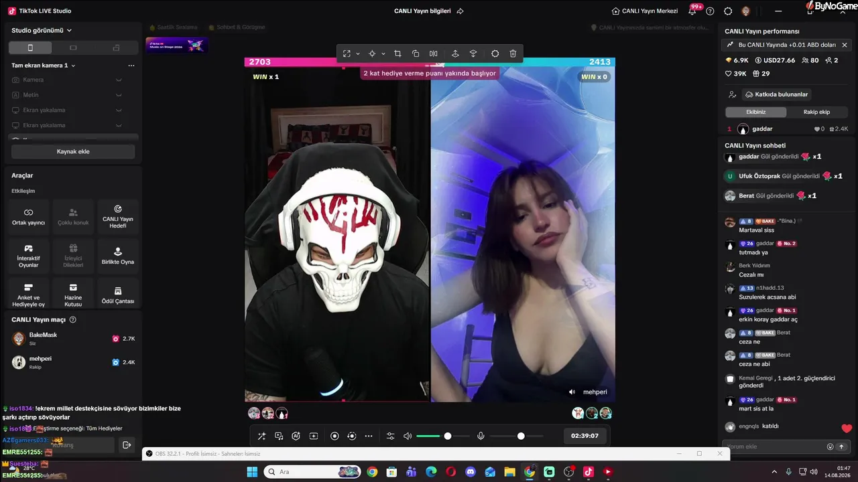858x482 pixels.
Task: Expand the Studio görünümü dropdown
Action: [42, 30]
